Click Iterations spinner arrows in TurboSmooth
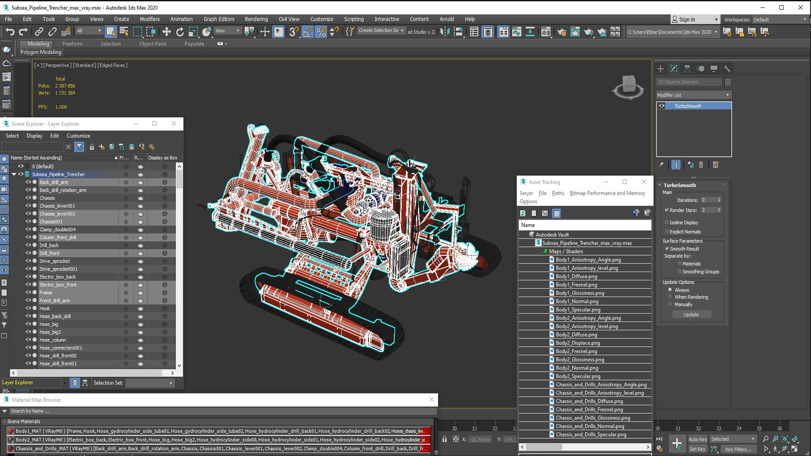This screenshot has height=456, width=811. click(719, 200)
